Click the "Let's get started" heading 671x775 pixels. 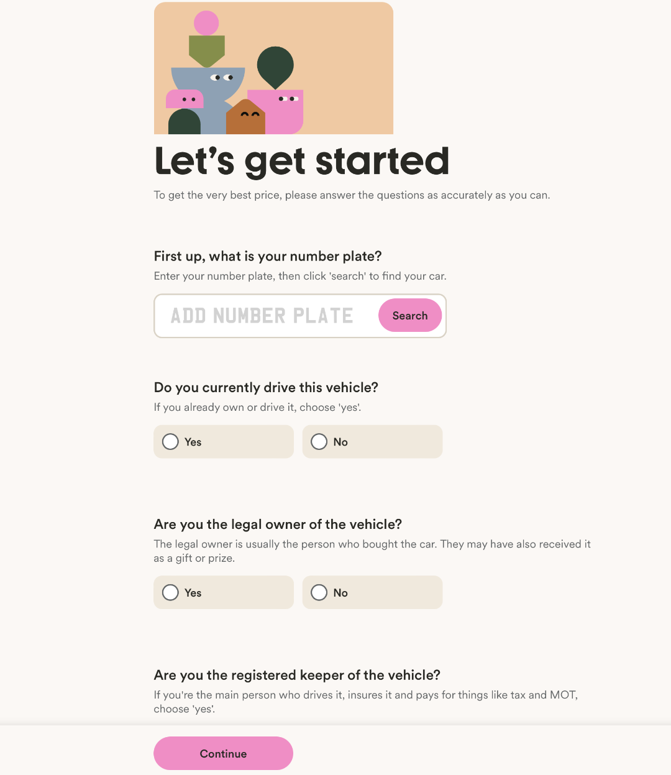[x=301, y=161]
